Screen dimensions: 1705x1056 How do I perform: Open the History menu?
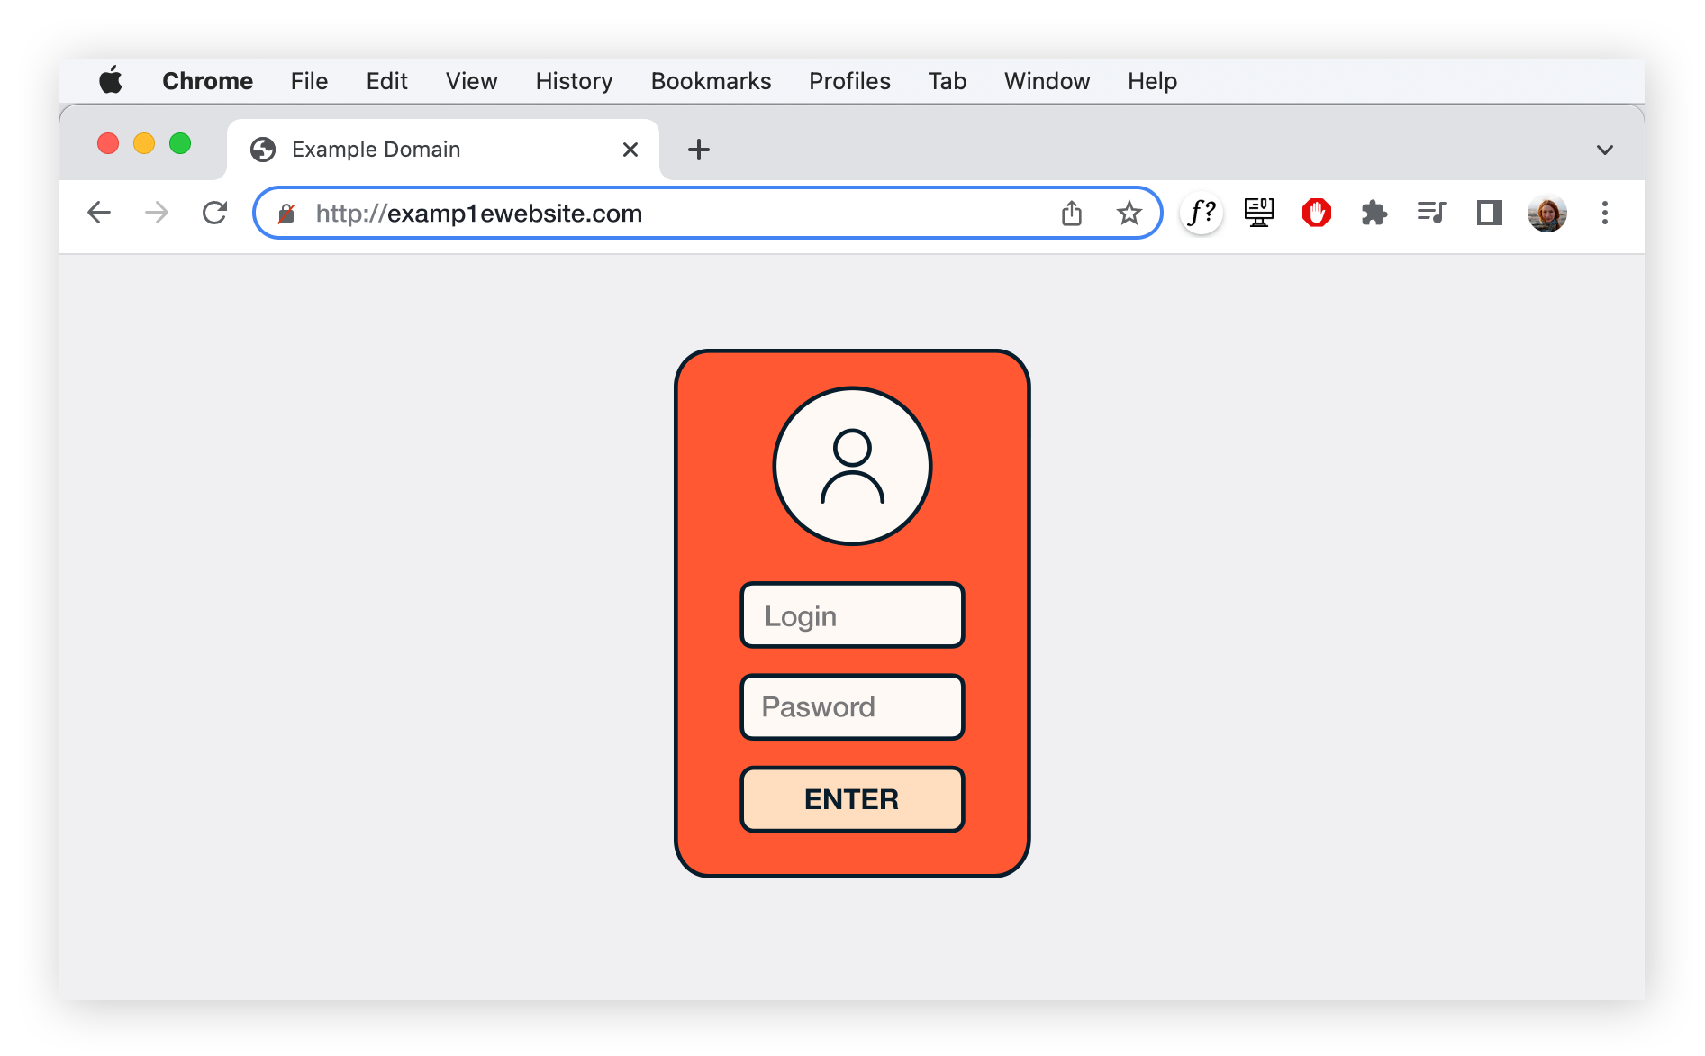tap(574, 81)
